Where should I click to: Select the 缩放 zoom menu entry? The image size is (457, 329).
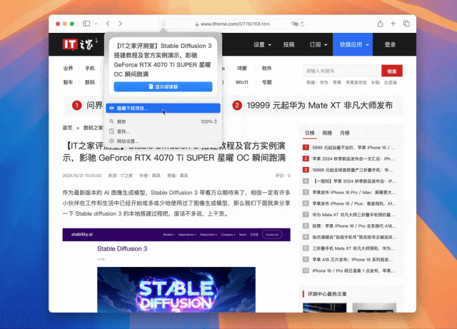pos(163,121)
